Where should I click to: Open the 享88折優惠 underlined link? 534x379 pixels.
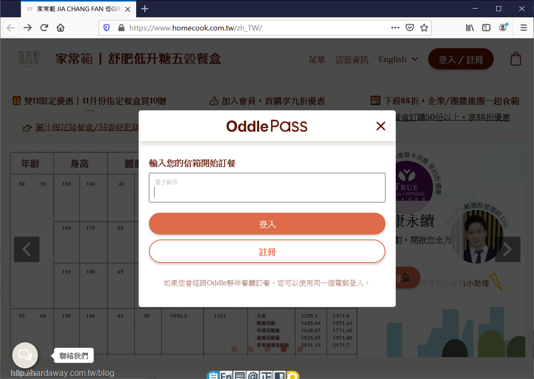453,117
